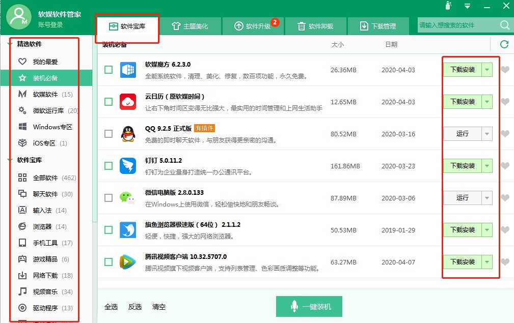Open 微软运行库 category in sidebar
This screenshot has height=323, width=514.
point(48,111)
